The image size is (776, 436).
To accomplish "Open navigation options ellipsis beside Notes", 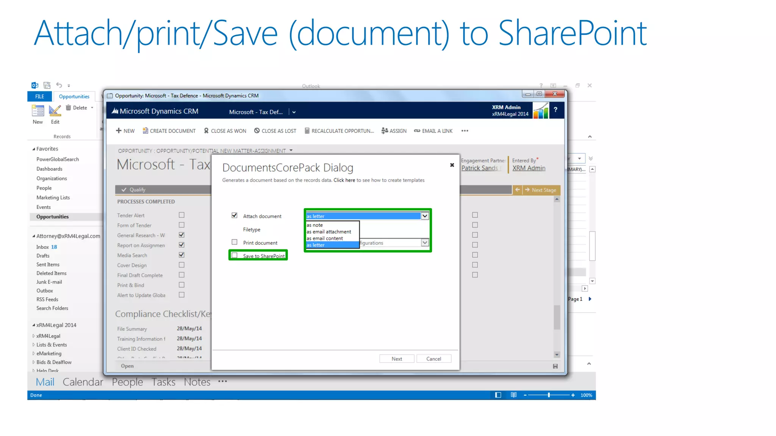I will coord(223,381).
